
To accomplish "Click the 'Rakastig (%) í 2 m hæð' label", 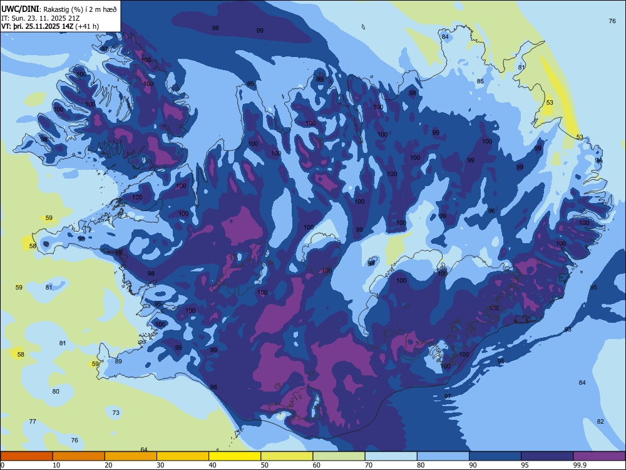I will [80, 9].
